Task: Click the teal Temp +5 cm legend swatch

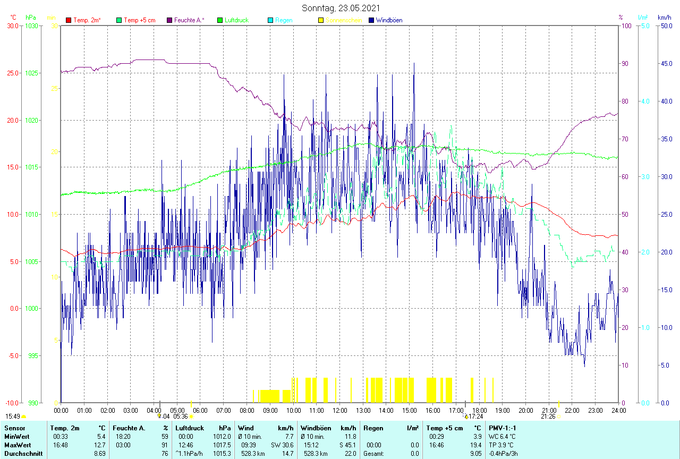Action: [x=119, y=20]
